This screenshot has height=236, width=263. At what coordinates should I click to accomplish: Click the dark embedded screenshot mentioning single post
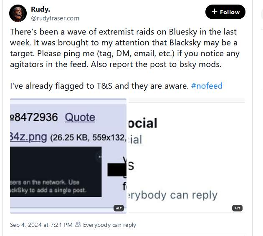tap(56, 172)
